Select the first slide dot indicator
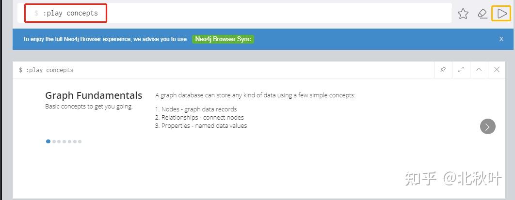515x200 pixels. coord(48,141)
